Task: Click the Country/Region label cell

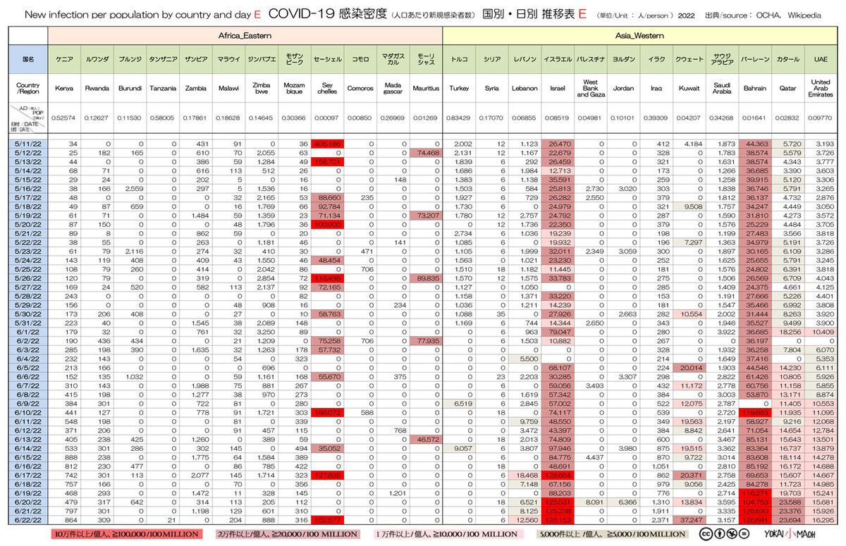Action: point(28,89)
